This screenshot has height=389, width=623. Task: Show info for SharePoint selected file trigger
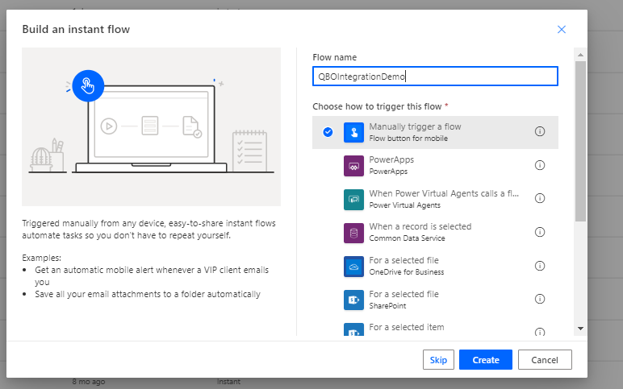[x=540, y=299]
